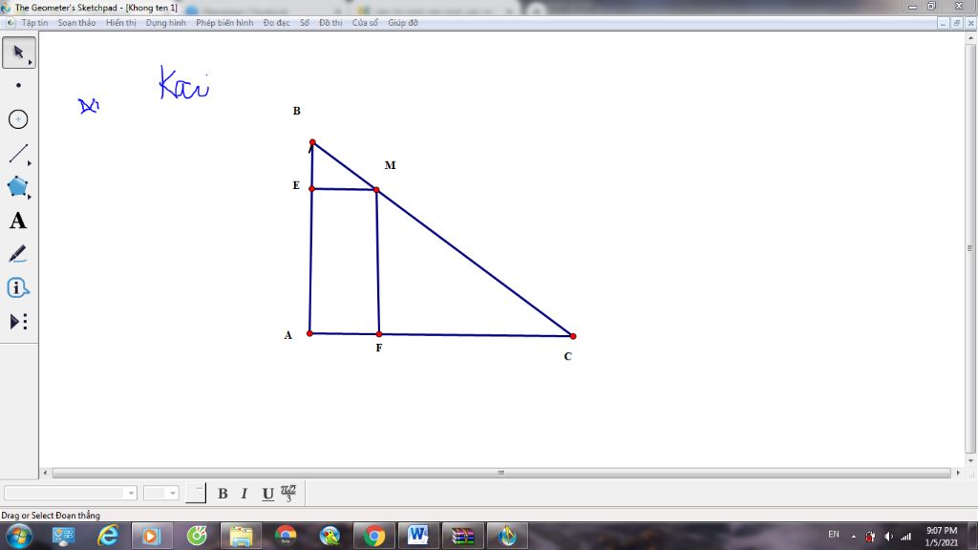Select the Marker pen tool
Image resolution: width=978 pixels, height=550 pixels.
pyautogui.click(x=19, y=254)
